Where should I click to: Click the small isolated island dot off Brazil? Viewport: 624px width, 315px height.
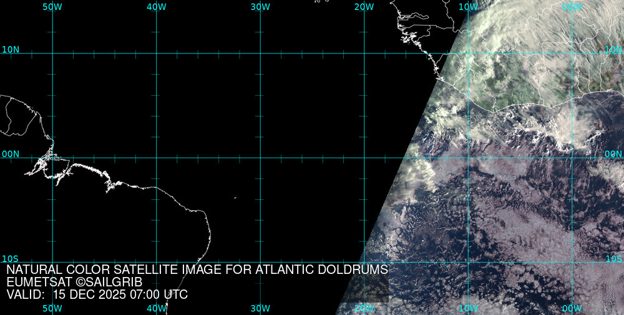(235, 198)
